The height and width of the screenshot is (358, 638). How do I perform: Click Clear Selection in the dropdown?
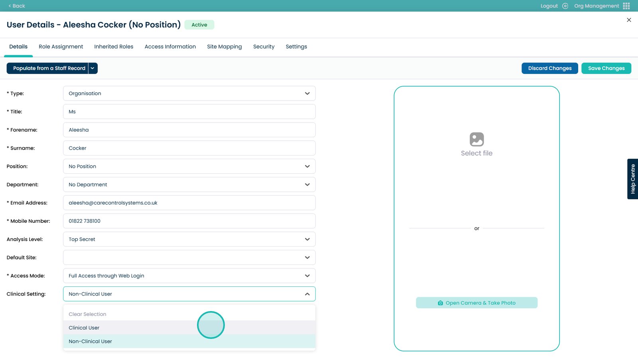pyautogui.click(x=87, y=314)
